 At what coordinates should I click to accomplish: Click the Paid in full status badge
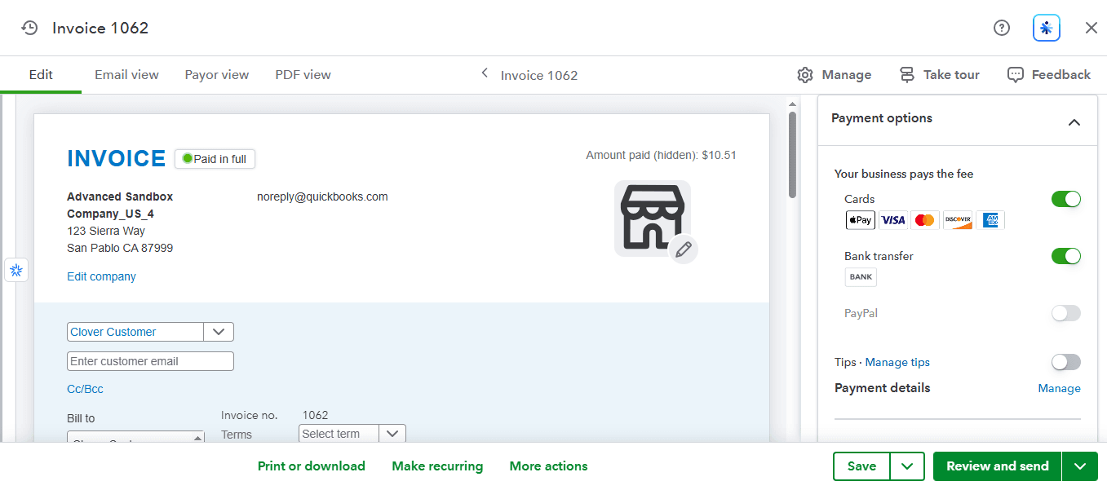[215, 159]
